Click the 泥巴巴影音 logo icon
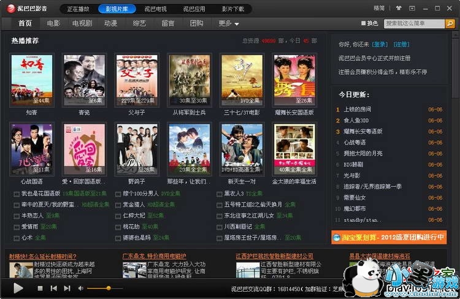460x299 pixels. (x=11, y=9)
